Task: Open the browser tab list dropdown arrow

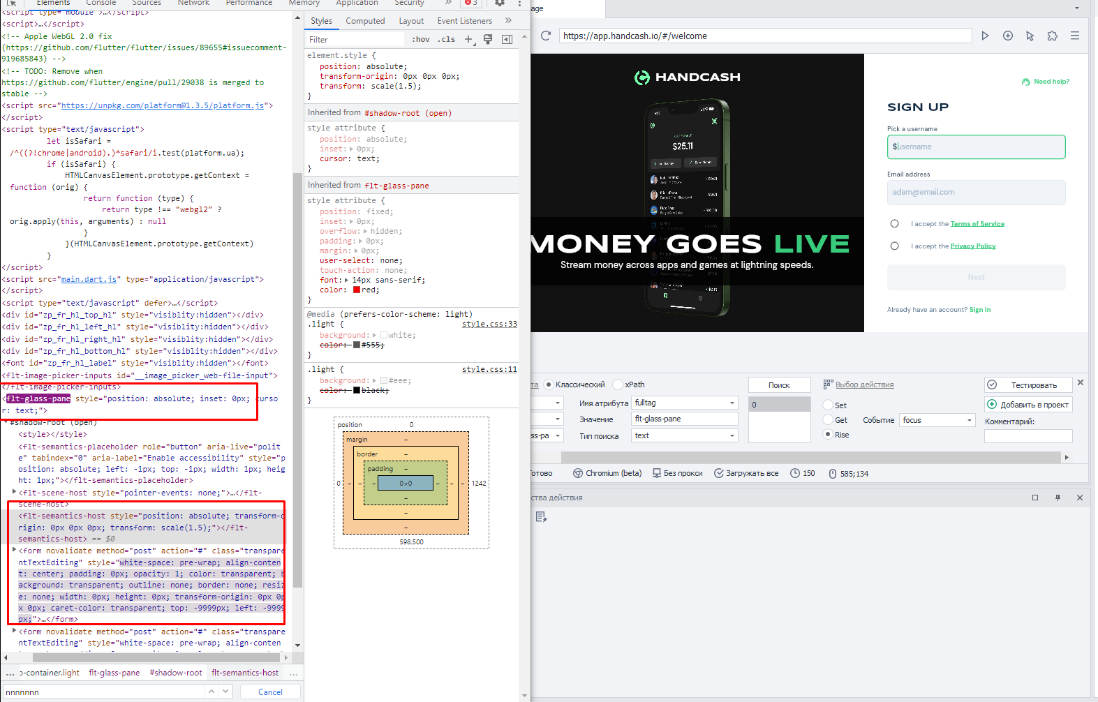Action: click(x=1077, y=8)
